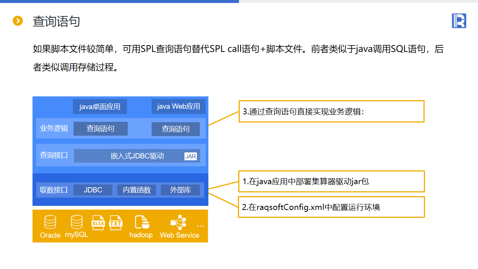
Task: Select the java Web应用 box
Action: click(x=179, y=106)
